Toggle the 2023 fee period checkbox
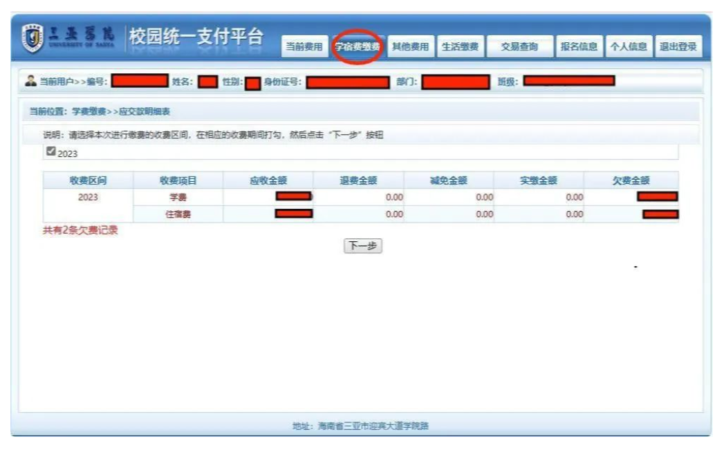 50,152
